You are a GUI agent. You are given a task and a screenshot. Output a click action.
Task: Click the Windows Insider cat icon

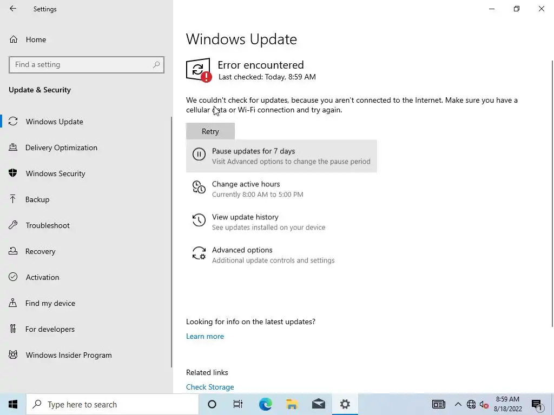coord(13,354)
